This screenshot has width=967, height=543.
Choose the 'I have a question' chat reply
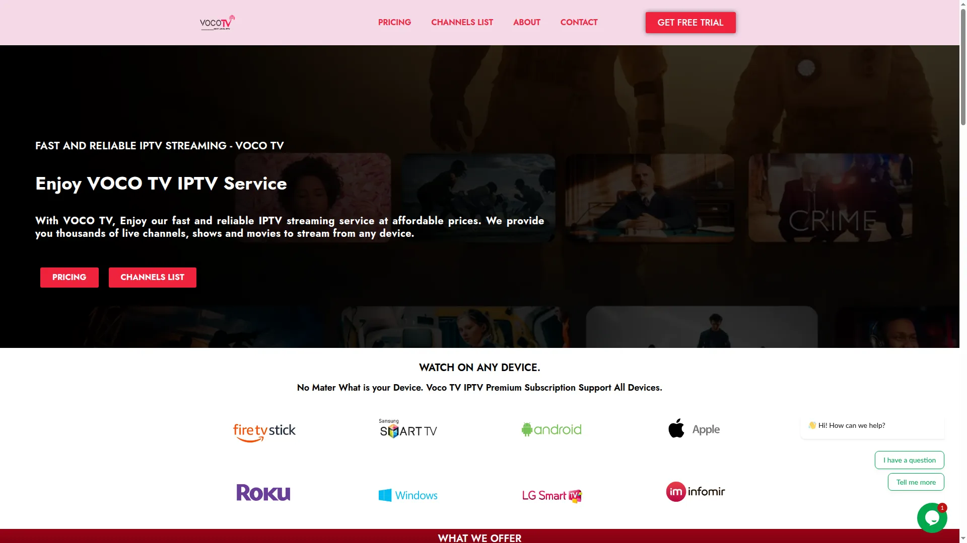pos(909,460)
